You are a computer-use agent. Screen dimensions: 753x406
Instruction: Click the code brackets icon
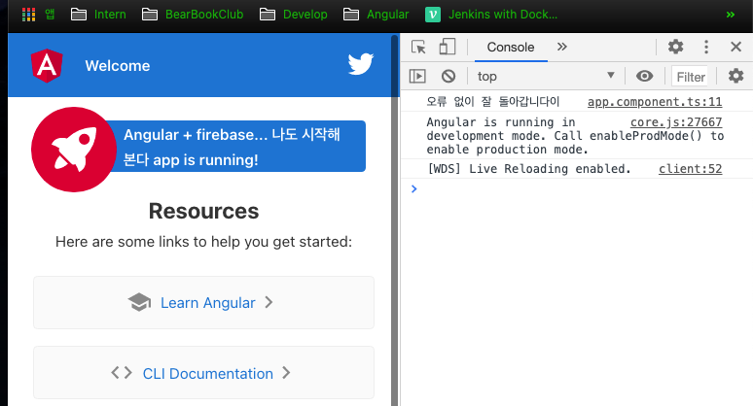[122, 373]
